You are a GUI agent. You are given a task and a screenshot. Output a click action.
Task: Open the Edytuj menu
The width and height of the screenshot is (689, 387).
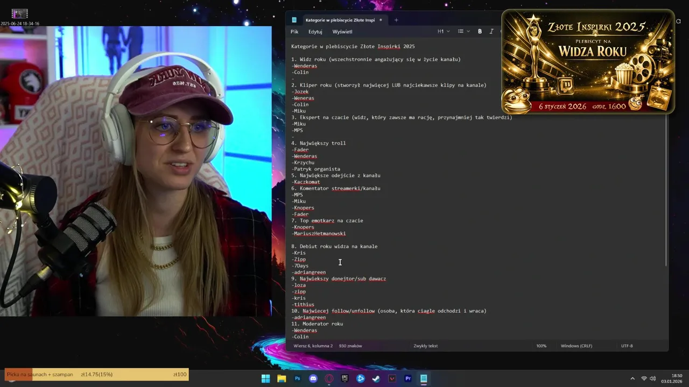[x=315, y=32]
